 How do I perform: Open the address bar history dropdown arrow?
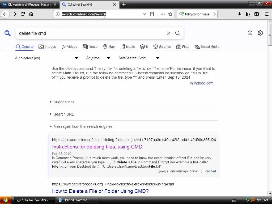coord(144,14)
